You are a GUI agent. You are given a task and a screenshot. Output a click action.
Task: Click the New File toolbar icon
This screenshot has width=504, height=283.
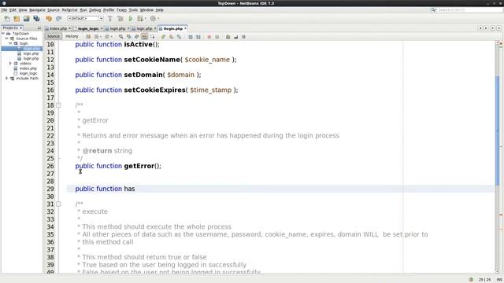tap(7, 19)
